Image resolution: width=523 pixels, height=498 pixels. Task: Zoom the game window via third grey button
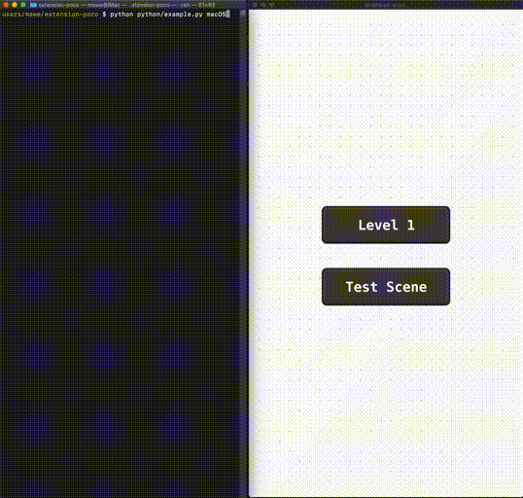pos(272,5)
